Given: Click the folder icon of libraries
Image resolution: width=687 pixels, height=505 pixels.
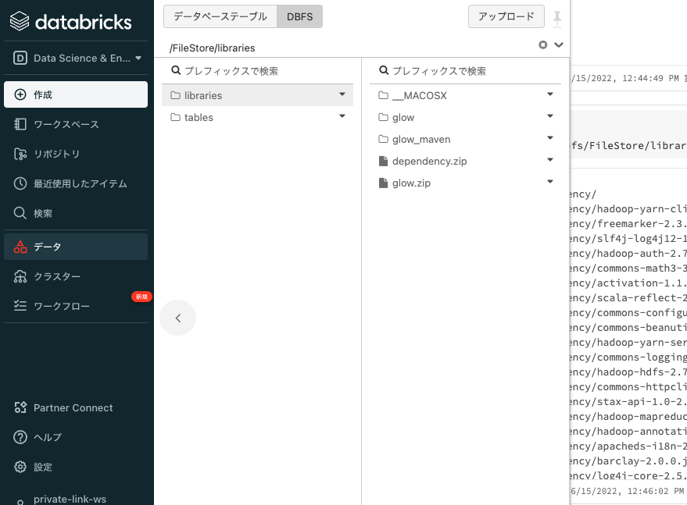Looking at the screenshot, I should (175, 95).
